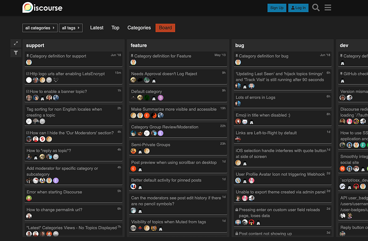
Task: Go to the Discourse logo home
Action: coord(43,7)
